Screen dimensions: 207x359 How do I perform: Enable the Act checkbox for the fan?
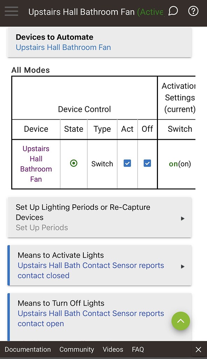coord(127,163)
